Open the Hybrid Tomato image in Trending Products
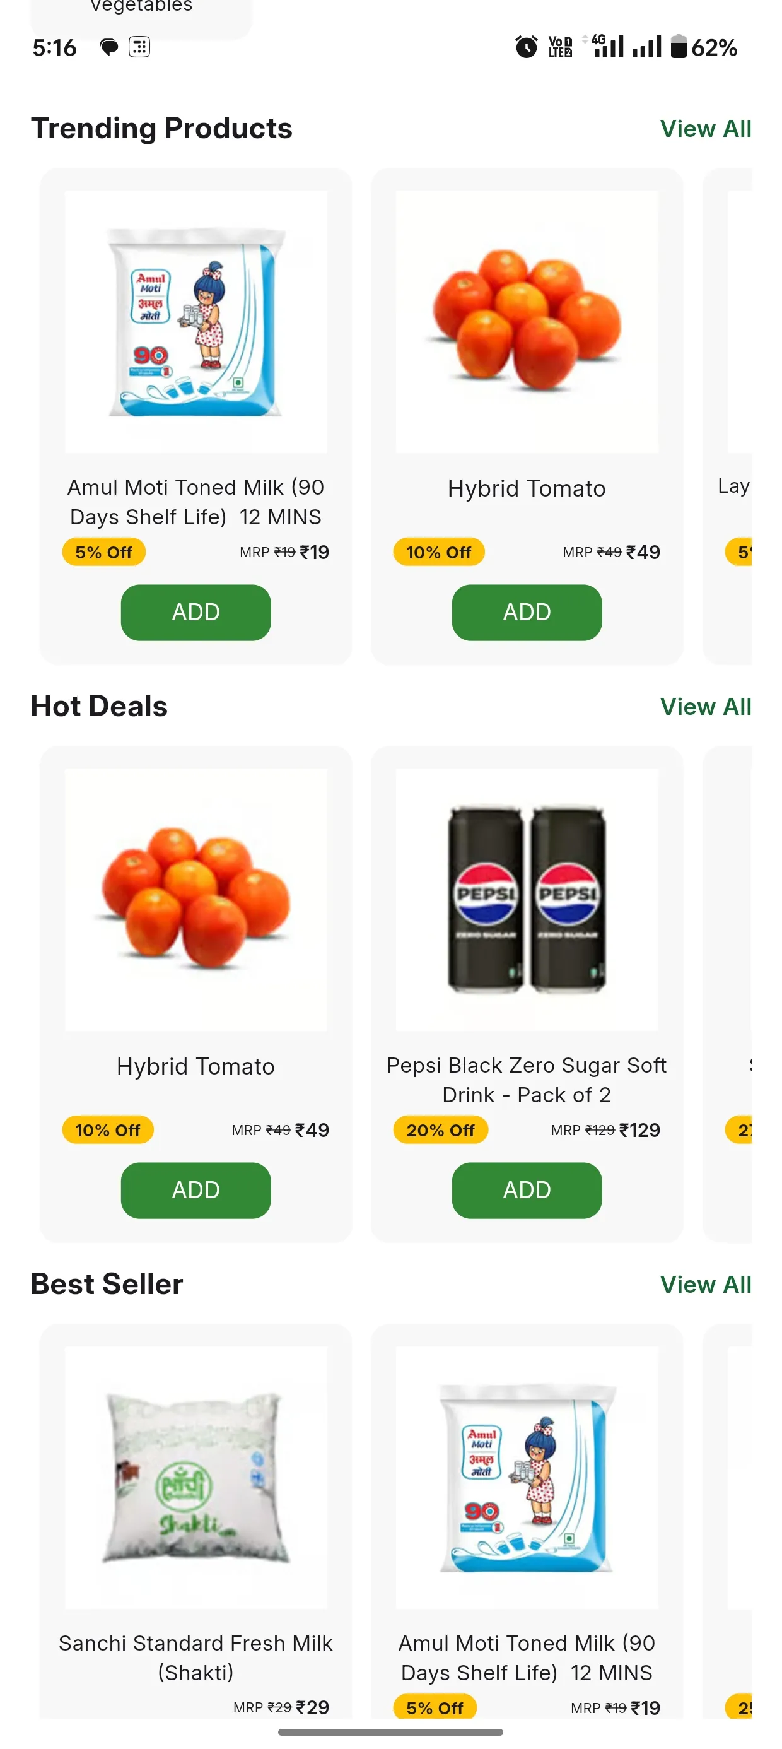Viewport: 782px width, 1749px height. 527,322
